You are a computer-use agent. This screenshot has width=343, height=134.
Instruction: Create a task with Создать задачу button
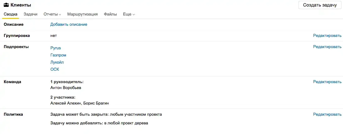point(320,5)
